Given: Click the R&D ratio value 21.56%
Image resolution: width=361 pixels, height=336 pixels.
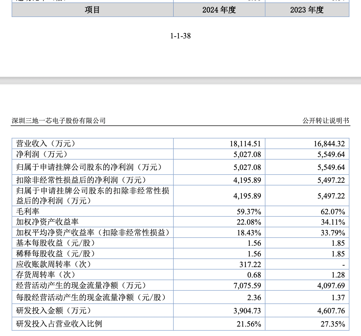Looking at the screenshot, I should click(x=249, y=324).
